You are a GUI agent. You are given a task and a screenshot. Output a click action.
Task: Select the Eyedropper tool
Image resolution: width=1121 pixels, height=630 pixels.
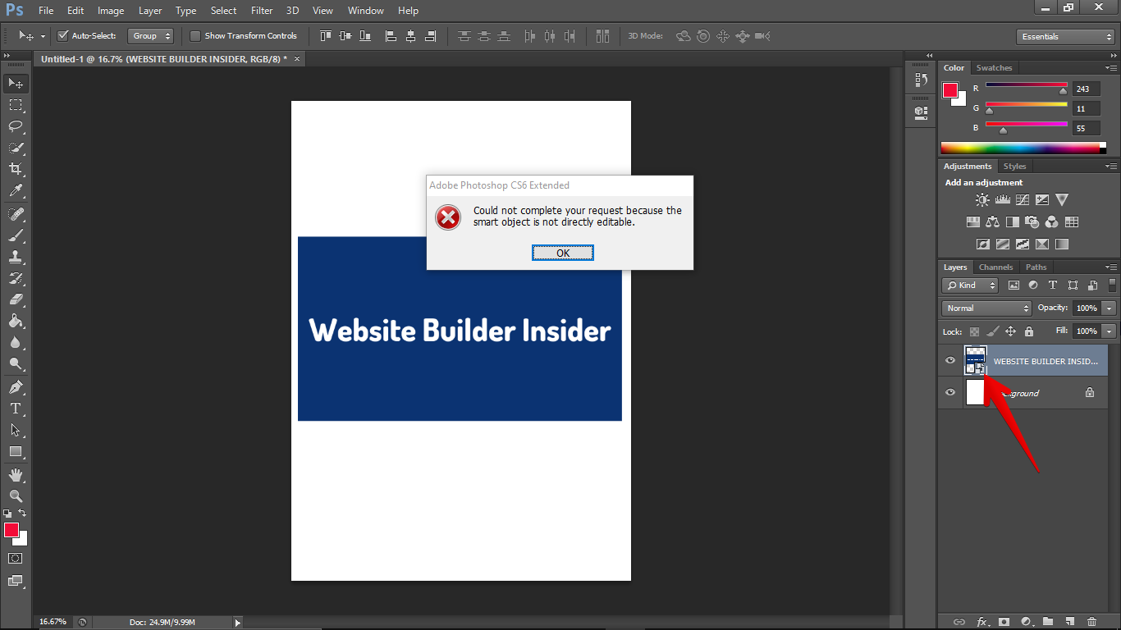16,190
